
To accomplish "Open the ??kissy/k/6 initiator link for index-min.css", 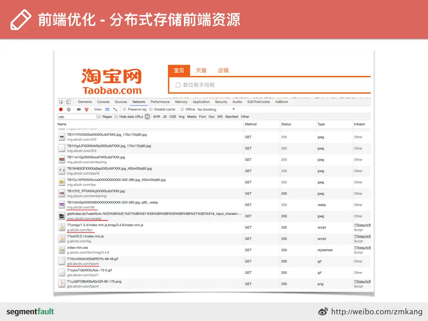I will coord(362,247).
